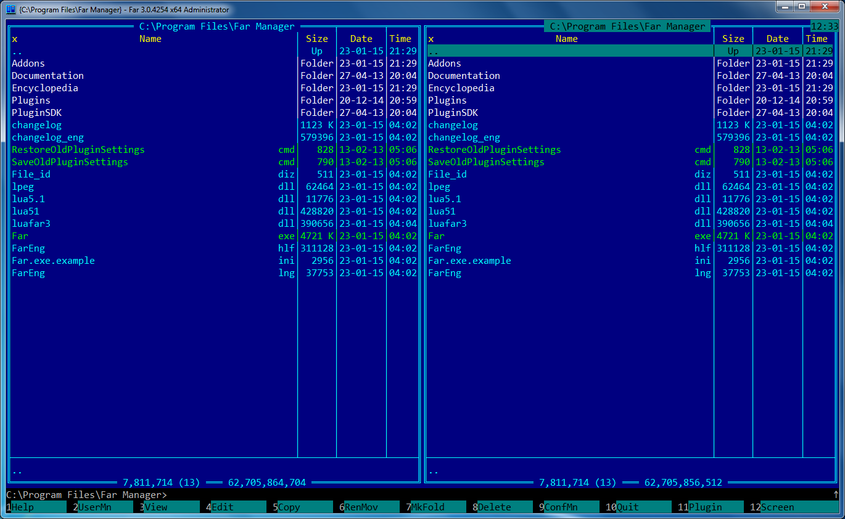The width and height of the screenshot is (845, 519).
Task: Select PluginSDK folder in left panel
Action: [x=214, y=113]
